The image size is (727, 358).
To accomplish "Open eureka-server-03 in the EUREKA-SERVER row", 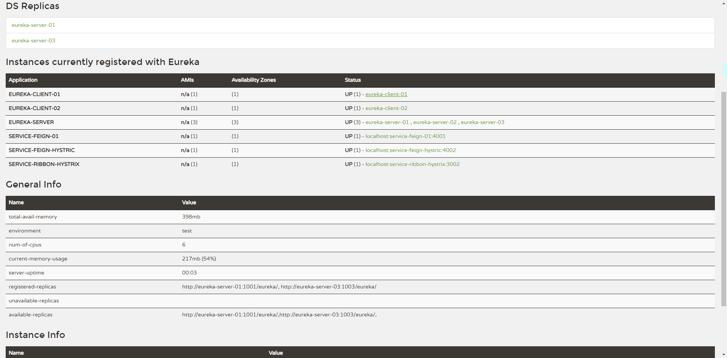I will 482,122.
